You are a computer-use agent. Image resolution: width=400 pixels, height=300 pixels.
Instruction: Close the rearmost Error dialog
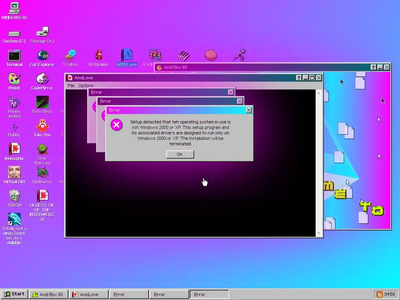(x=231, y=92)
